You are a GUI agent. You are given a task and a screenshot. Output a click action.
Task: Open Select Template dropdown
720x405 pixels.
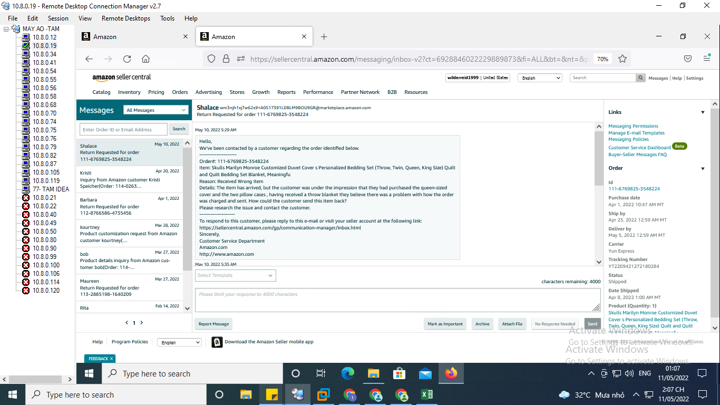236,275
